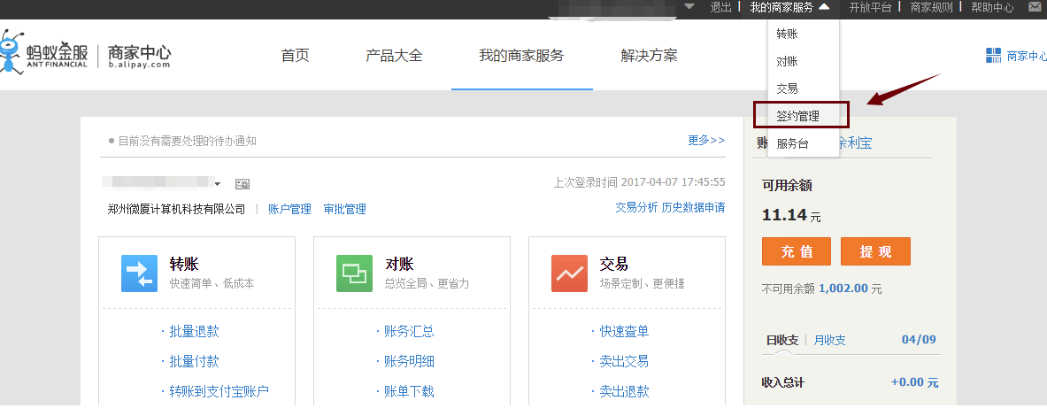Viewport: 1047px width, 408px height.
Task: Open the 批量退款 link
Action: (x=194, y=331)
